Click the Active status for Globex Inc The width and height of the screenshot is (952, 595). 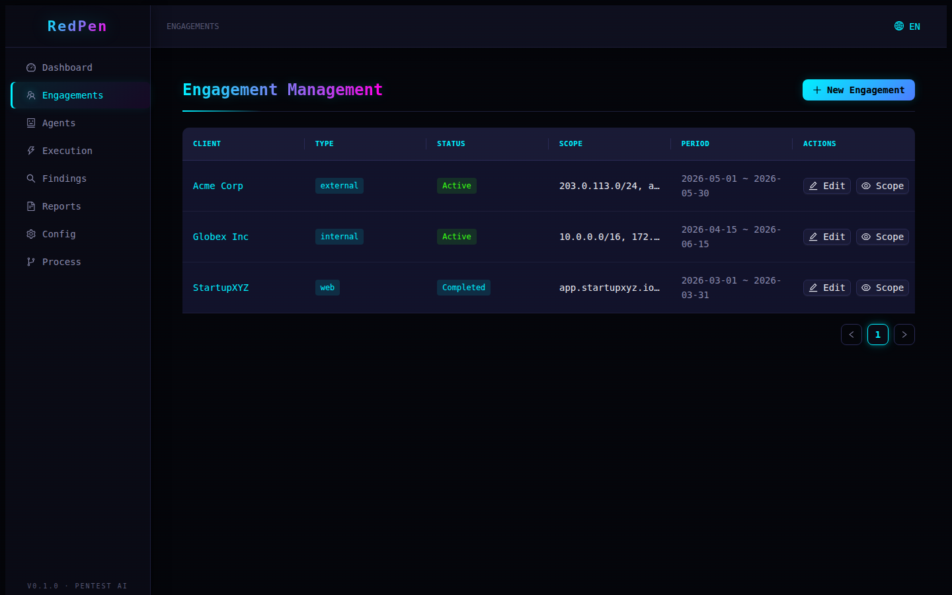coord(457,237)
